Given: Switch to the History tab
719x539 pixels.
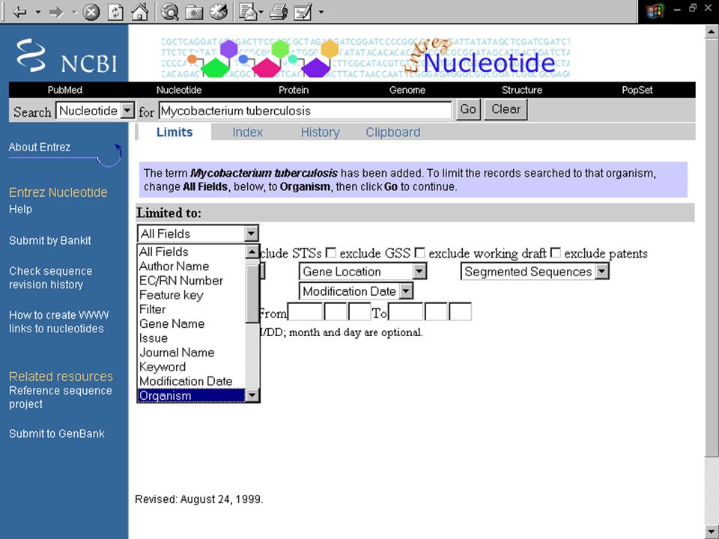Looking at the screenshot, I should tap(320, 133).
